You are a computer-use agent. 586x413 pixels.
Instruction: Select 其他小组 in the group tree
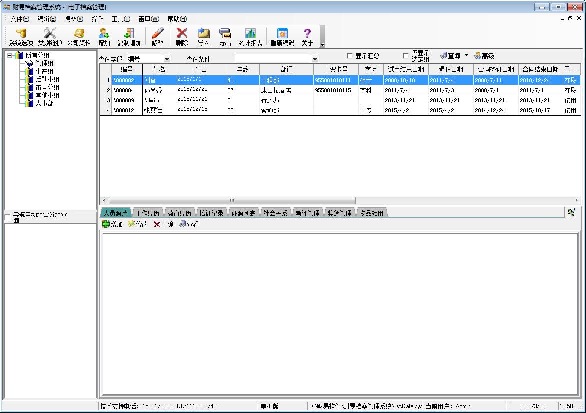pyautogui.click(x=47, y=95)
